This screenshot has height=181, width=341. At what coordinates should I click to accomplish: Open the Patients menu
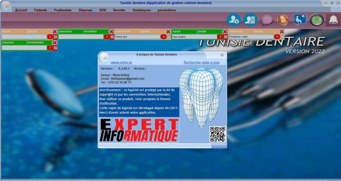[40, 10]
